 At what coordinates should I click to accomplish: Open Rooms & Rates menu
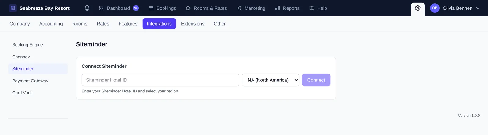tap(206, 8)
